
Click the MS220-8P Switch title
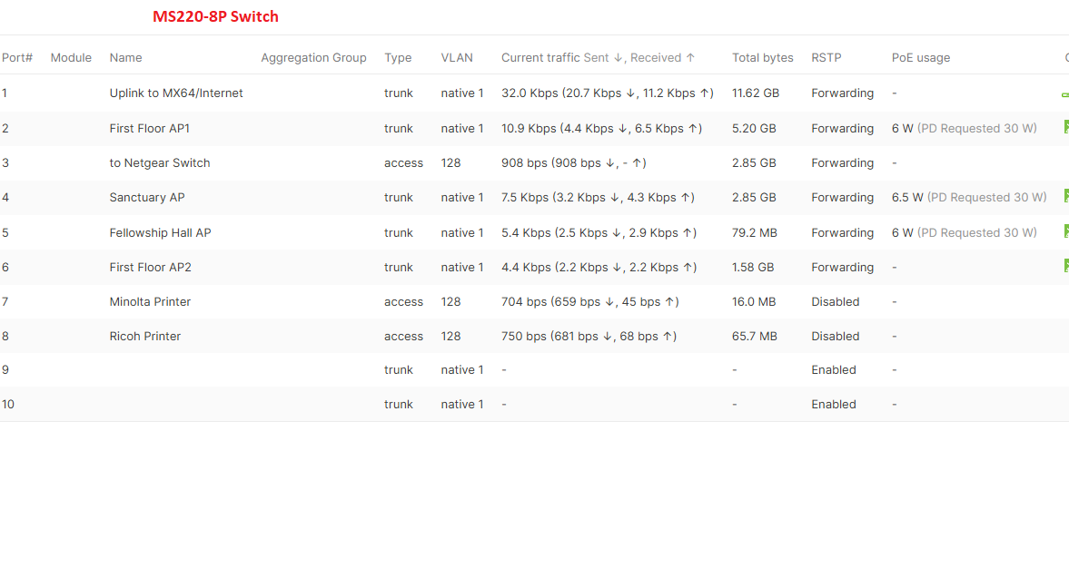tap(215, 16)
